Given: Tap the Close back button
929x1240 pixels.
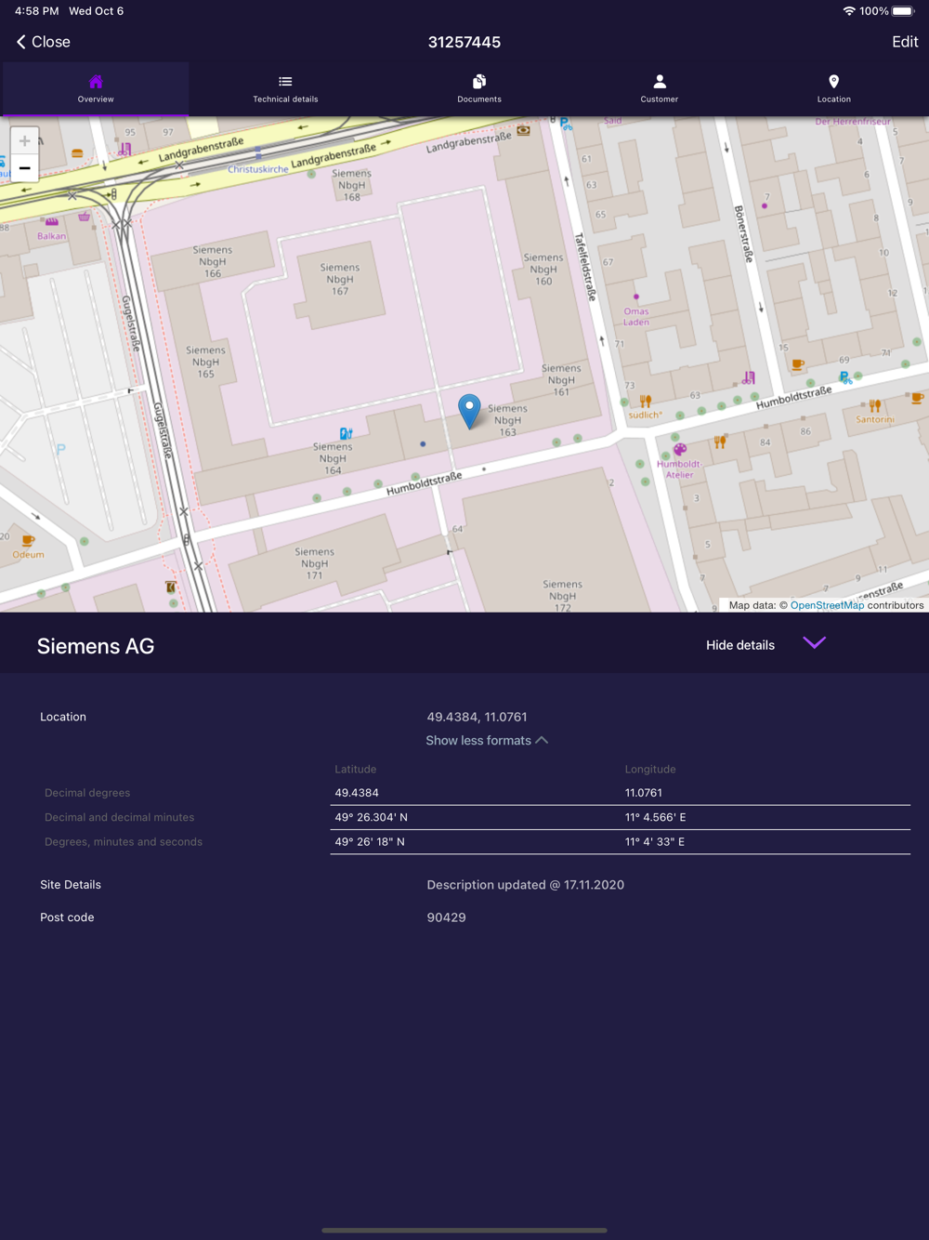Looking at the screenshot, I should tap(44, 42).
